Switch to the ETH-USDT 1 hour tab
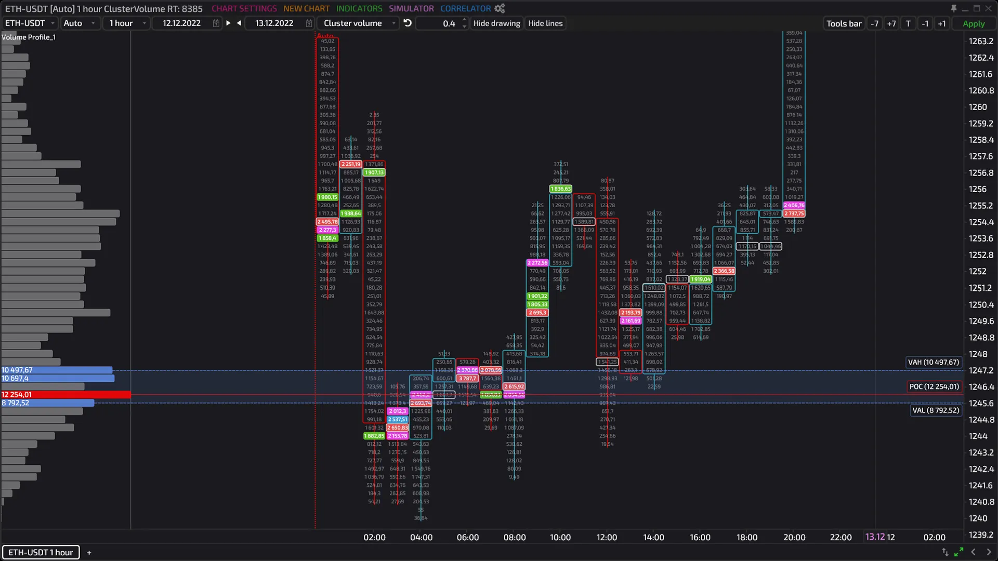 (41, 552)
